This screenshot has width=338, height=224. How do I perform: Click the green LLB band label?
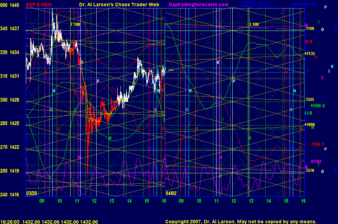[309, 113]
